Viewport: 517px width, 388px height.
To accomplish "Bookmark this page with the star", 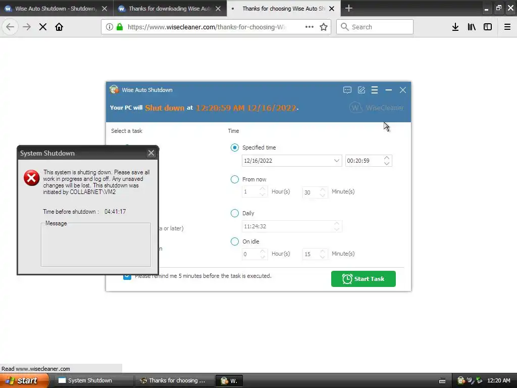I will (324, 27).
